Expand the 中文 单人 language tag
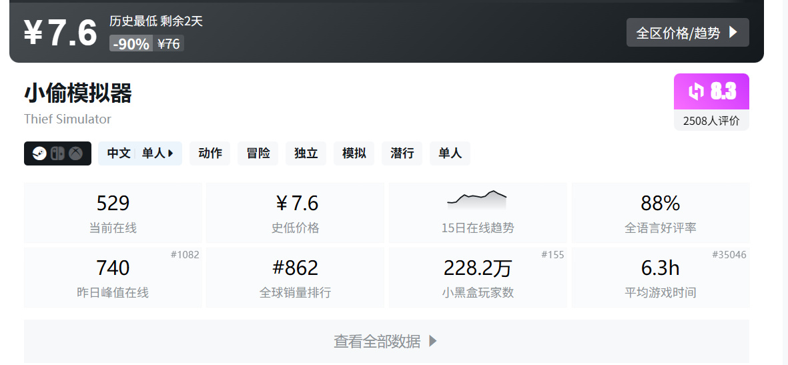The image size is (788, 365). 139,153
